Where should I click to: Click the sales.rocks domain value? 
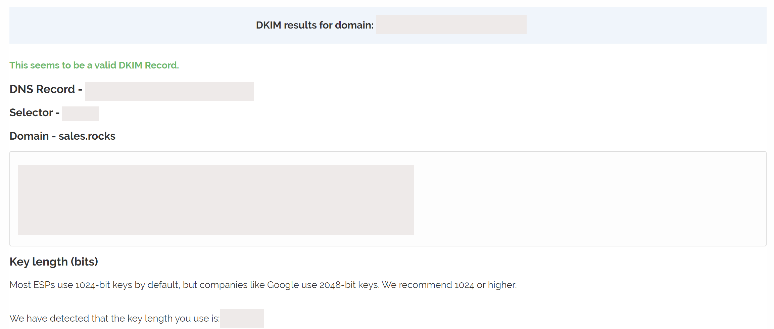point(87,136)
